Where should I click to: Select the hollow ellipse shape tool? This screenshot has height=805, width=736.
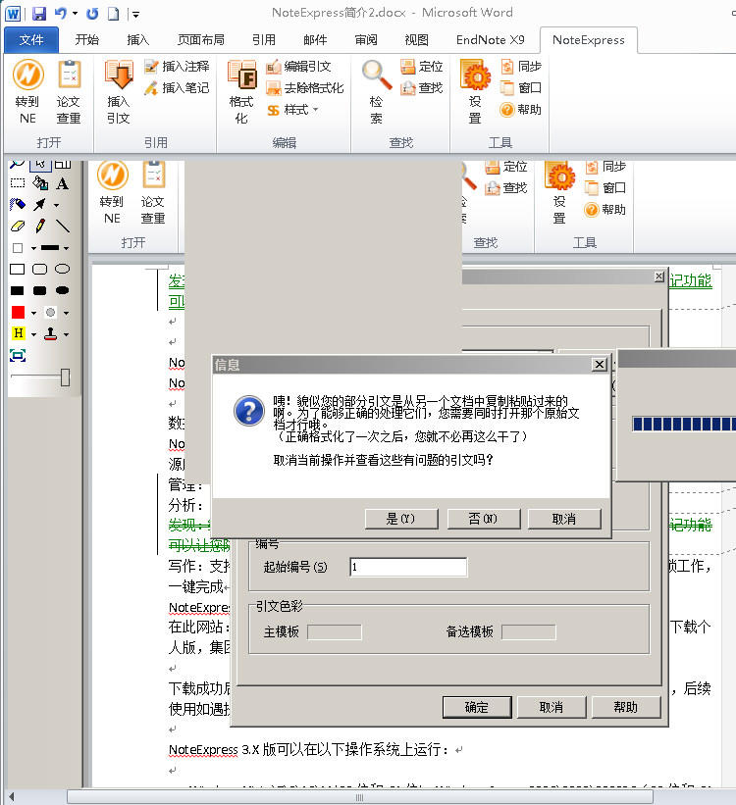click(62, 269)
